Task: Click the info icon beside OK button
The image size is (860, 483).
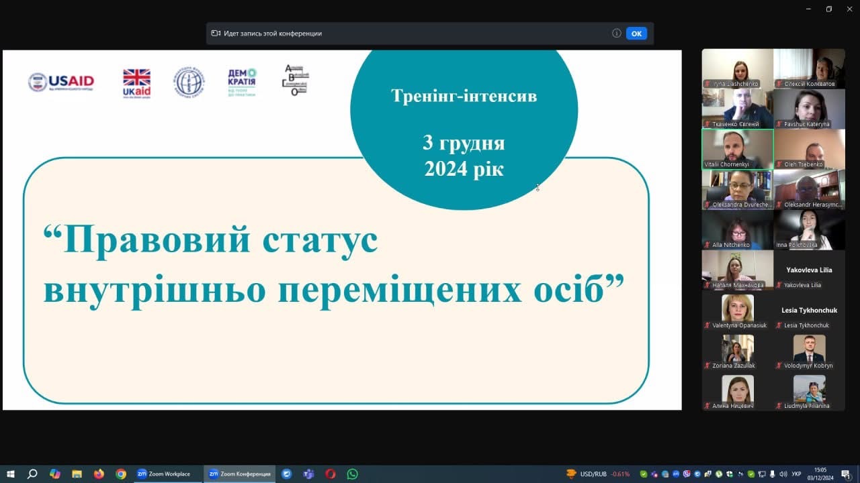Action: click(616, 34)
